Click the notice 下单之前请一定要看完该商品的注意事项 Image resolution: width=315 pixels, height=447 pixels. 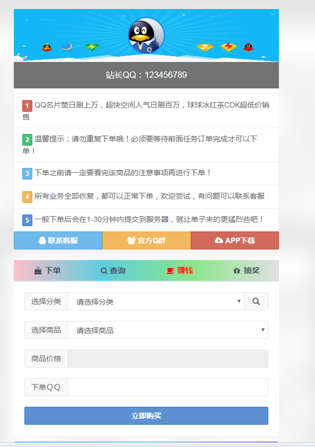[146, 173]
